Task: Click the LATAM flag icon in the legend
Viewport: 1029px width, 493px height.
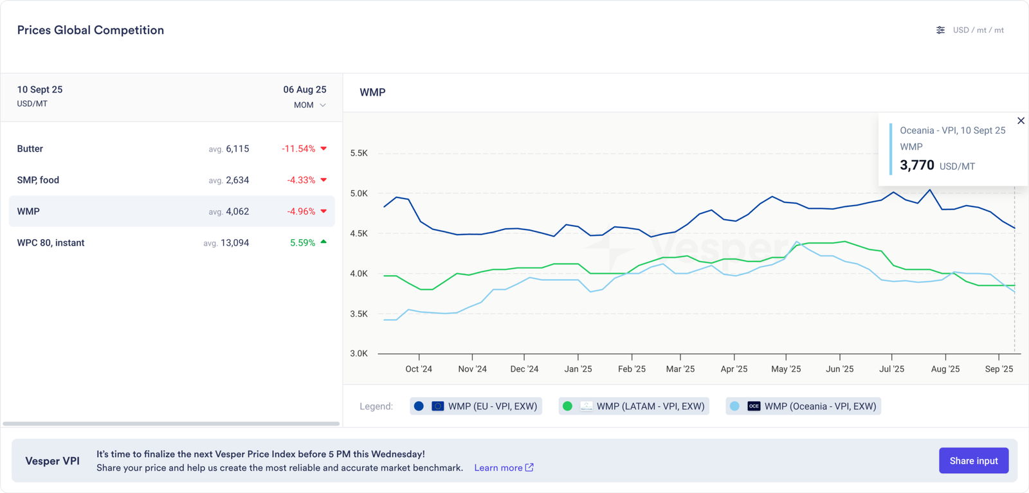Action: pyautogui.click(x=586, y=406)
